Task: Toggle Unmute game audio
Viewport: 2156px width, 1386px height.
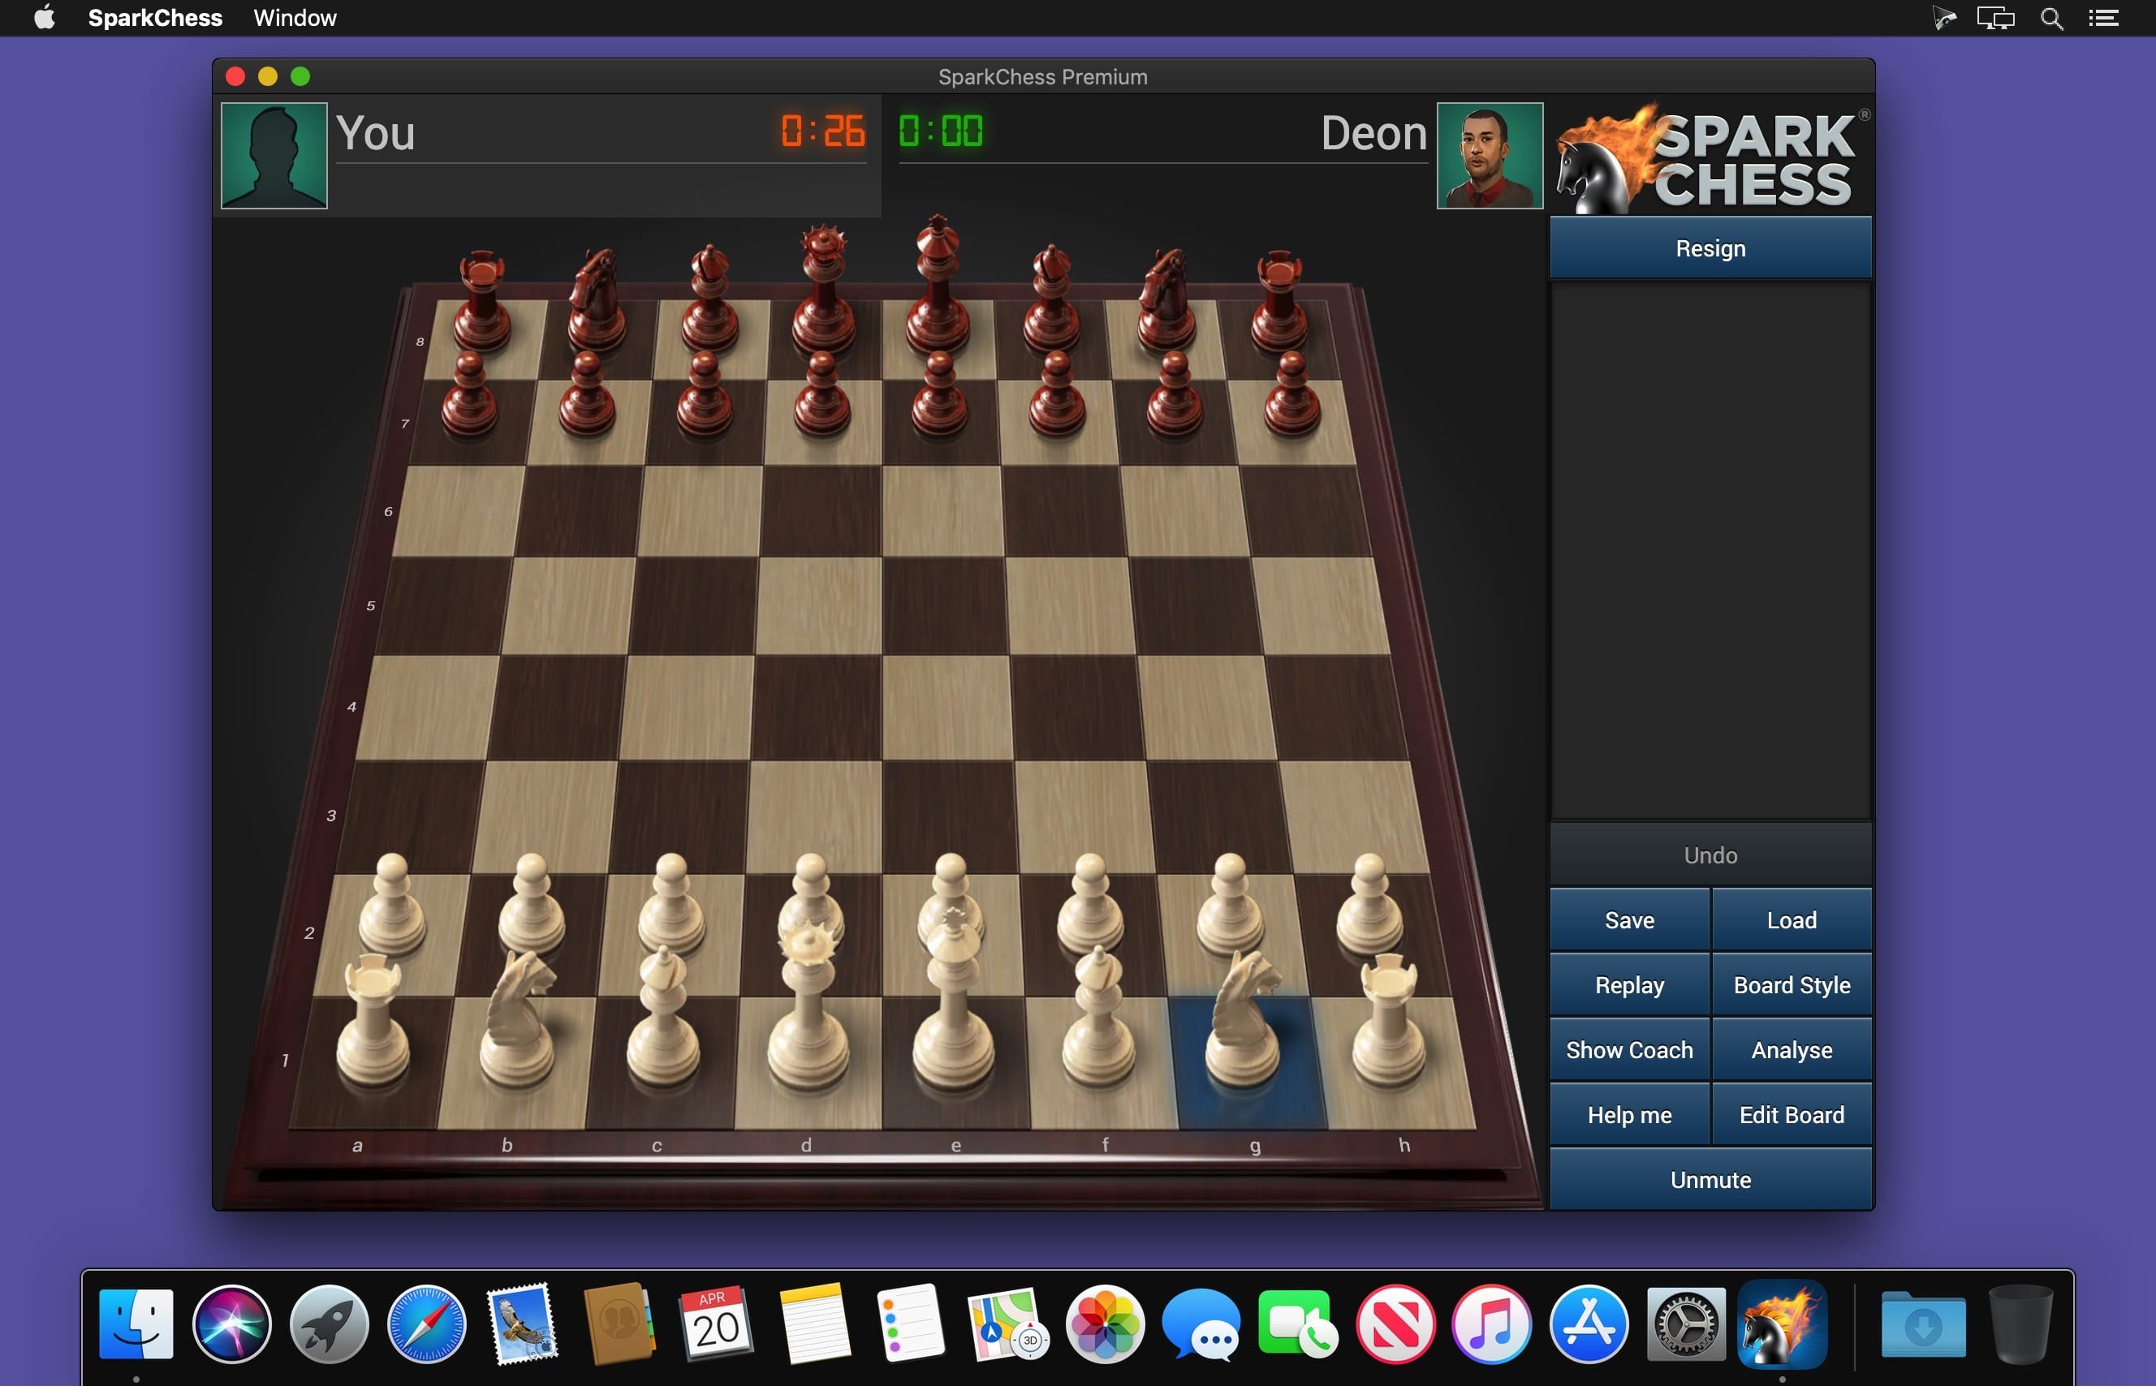Action: pos(1708,1178)
